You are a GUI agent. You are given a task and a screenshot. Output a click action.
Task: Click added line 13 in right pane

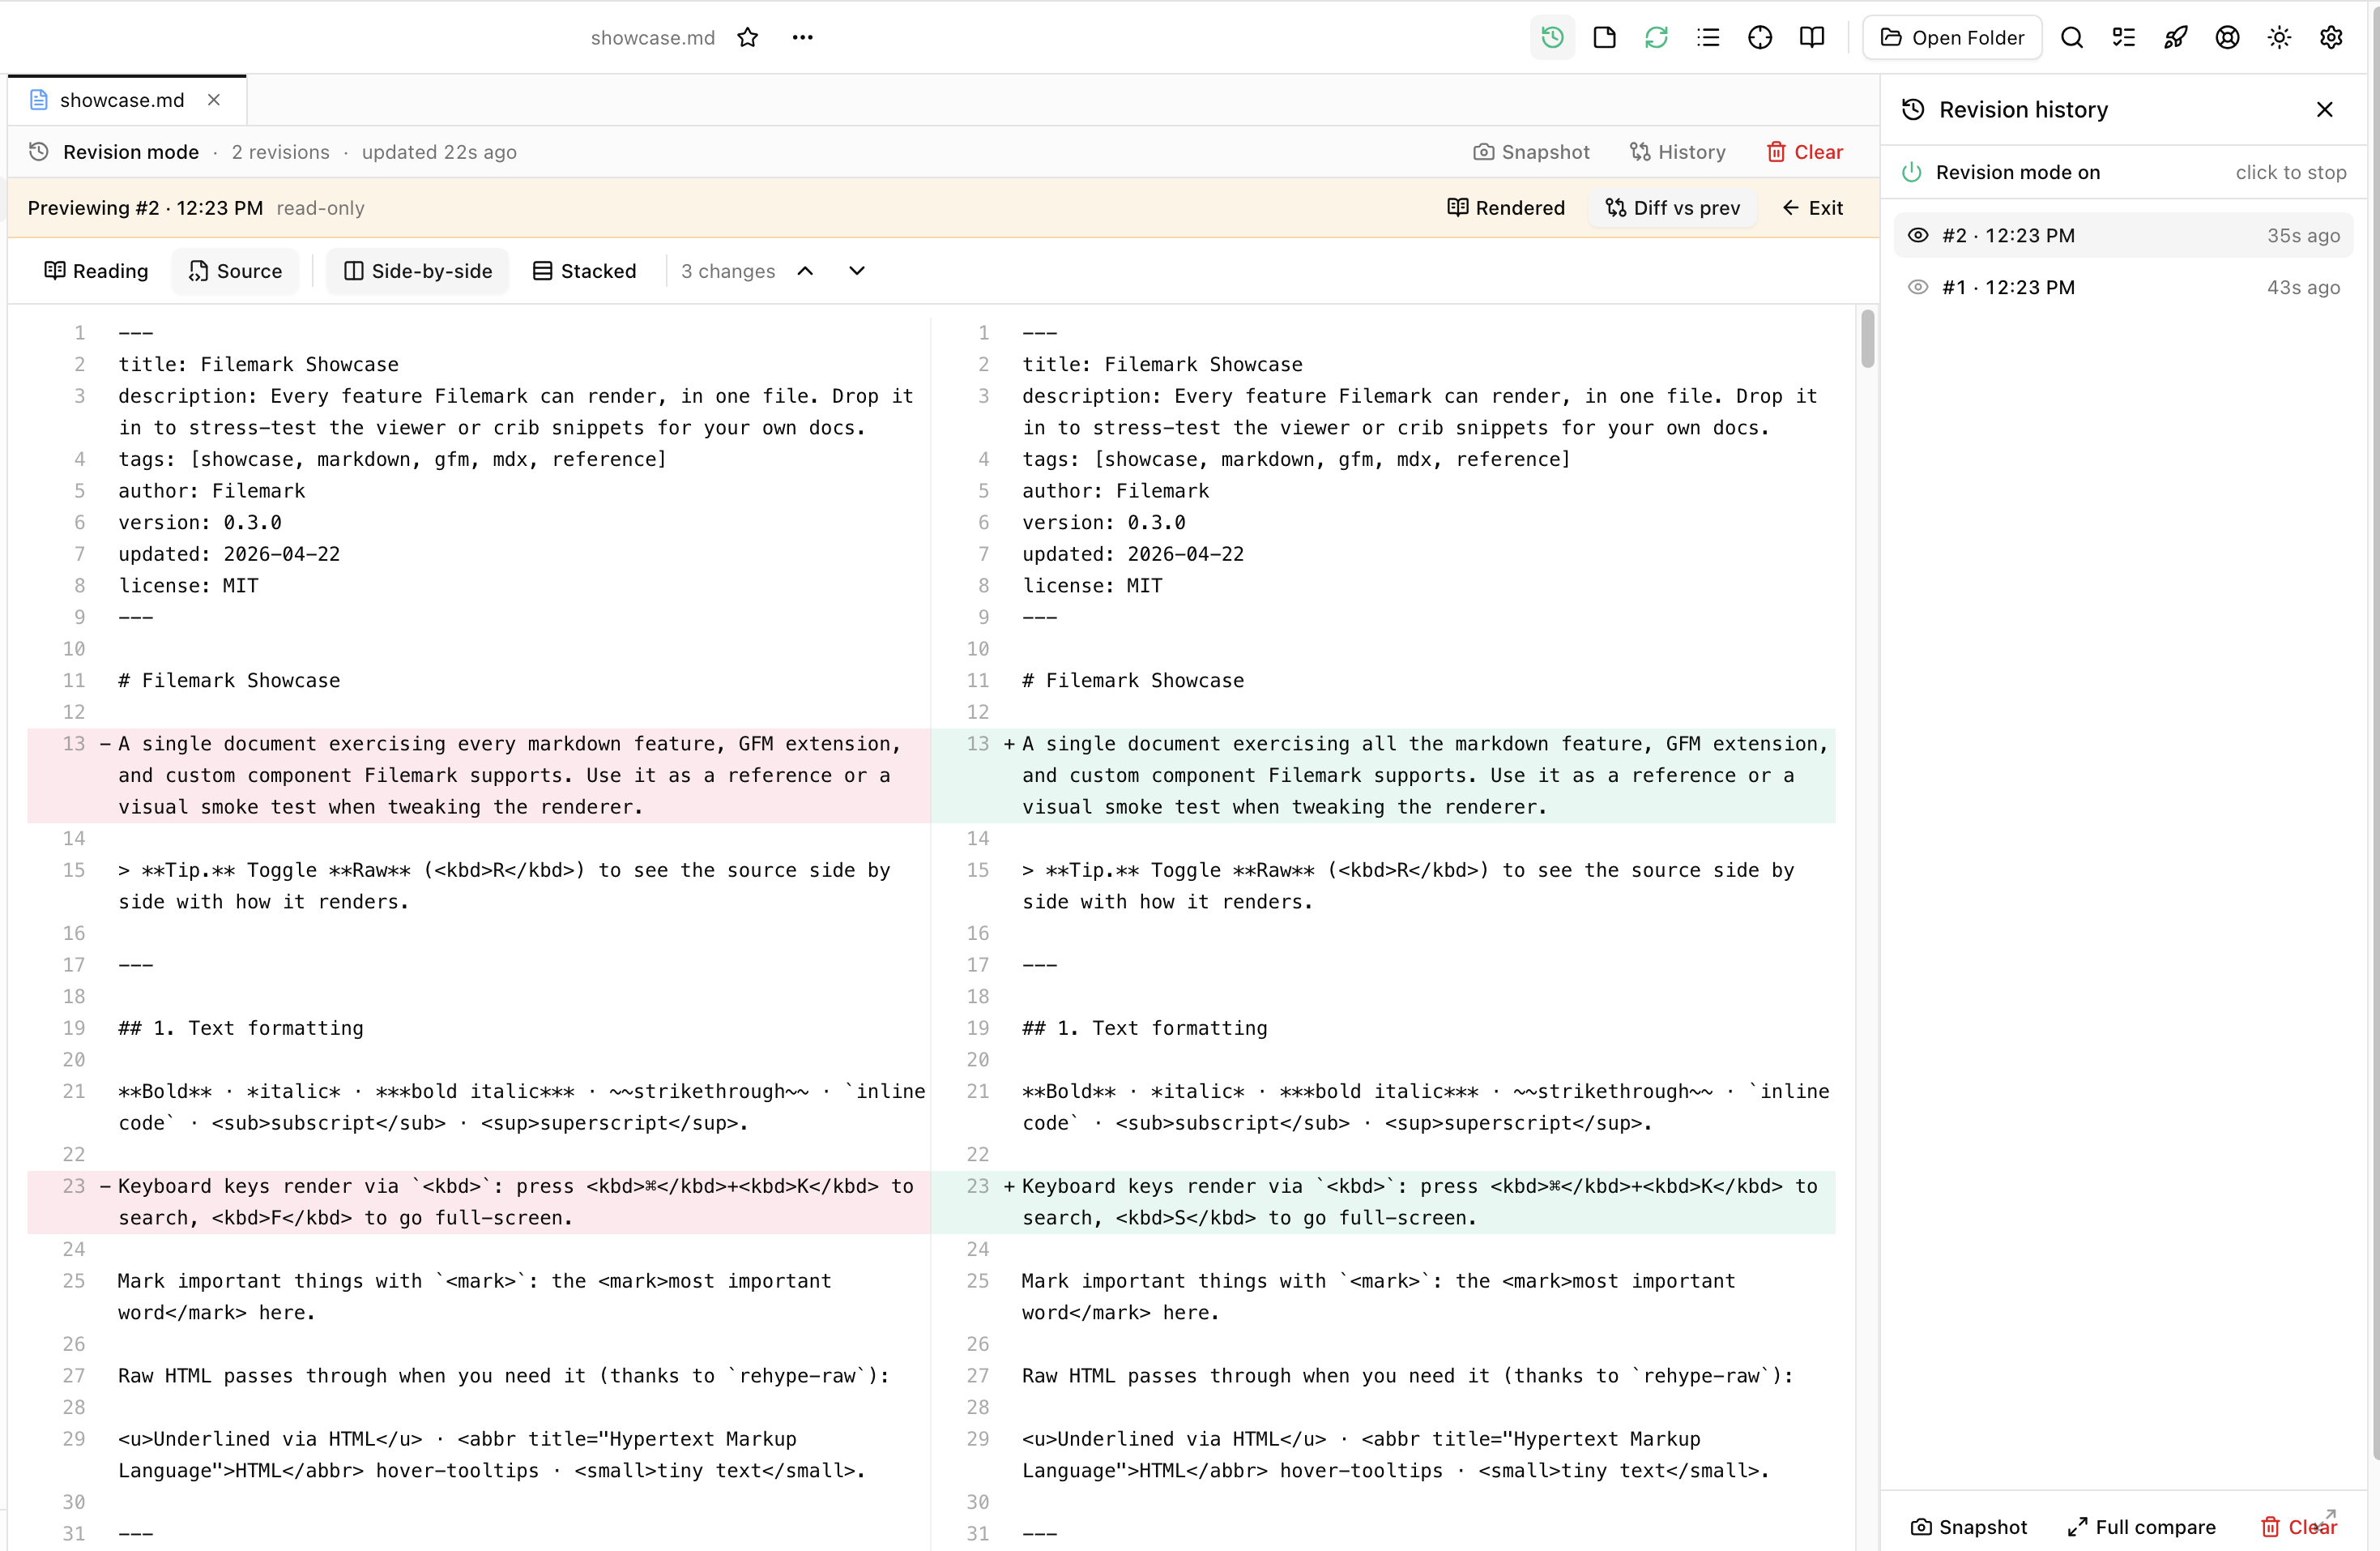point(1383,775)
